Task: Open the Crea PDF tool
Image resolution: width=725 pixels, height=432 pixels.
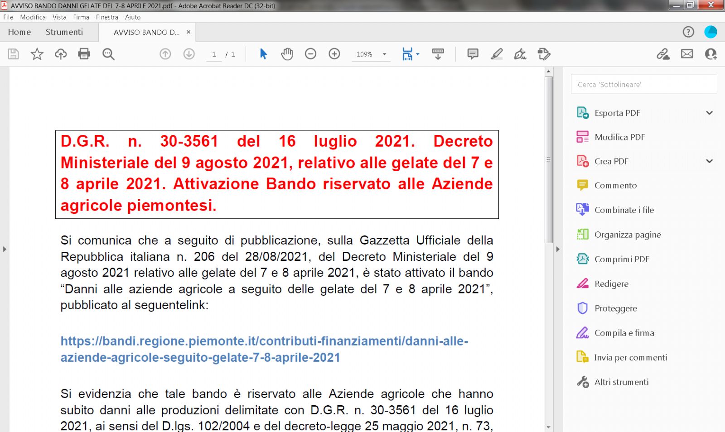Action: point(611,161)
